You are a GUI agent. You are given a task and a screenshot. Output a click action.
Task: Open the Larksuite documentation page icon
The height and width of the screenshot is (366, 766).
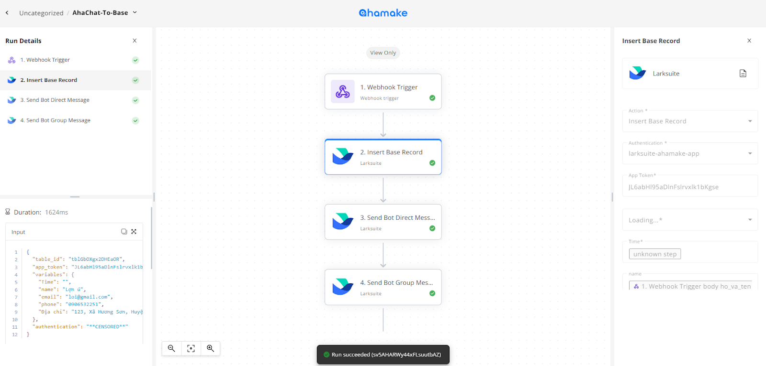743,74
